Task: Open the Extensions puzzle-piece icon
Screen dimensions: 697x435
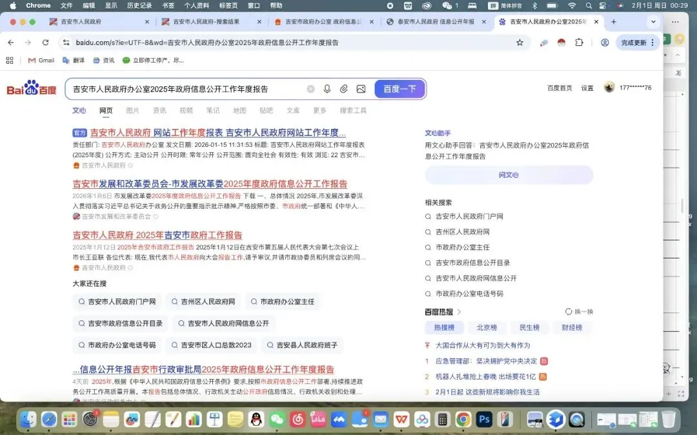Action: pos(579,43)
